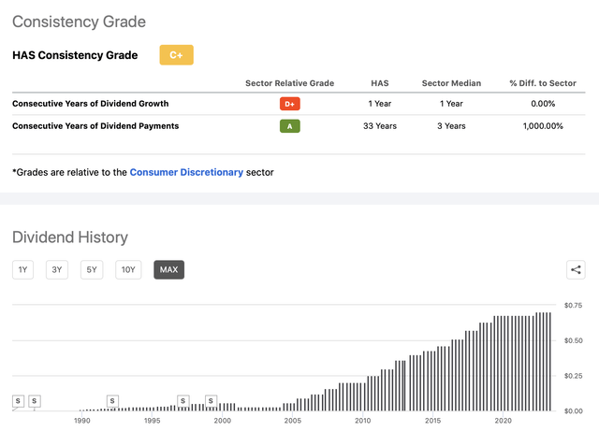Click the 33 Years value
The image size is (599, 446).
pyautogui.click(x=380, y=126)
